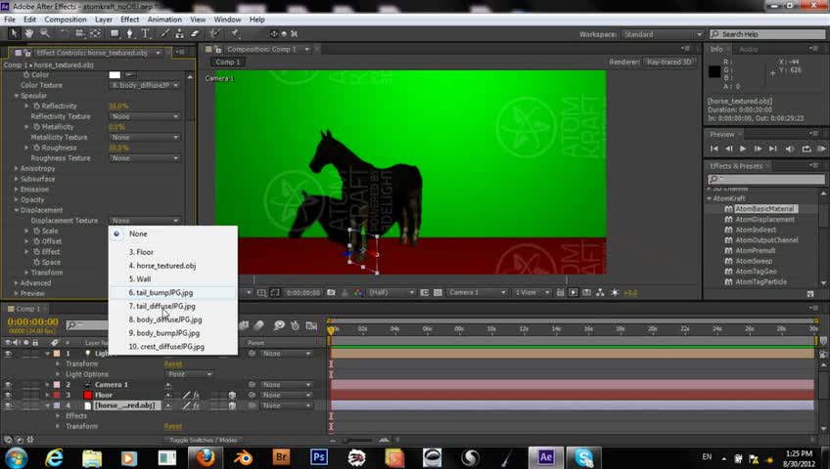Toggle audio mute in Preview panel
Screen dimensions: 830x469
[x=790, y=149]
